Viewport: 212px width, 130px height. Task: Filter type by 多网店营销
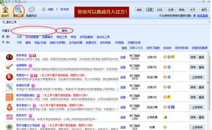pyautogui.click(x=86, y=37)
